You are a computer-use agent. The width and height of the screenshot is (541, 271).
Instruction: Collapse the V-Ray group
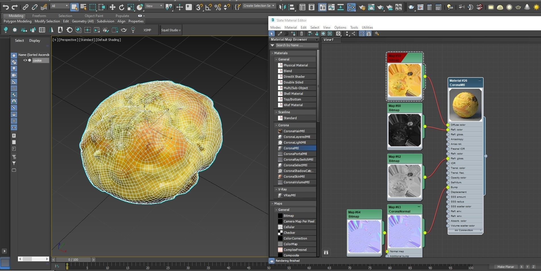click(276, 189)
